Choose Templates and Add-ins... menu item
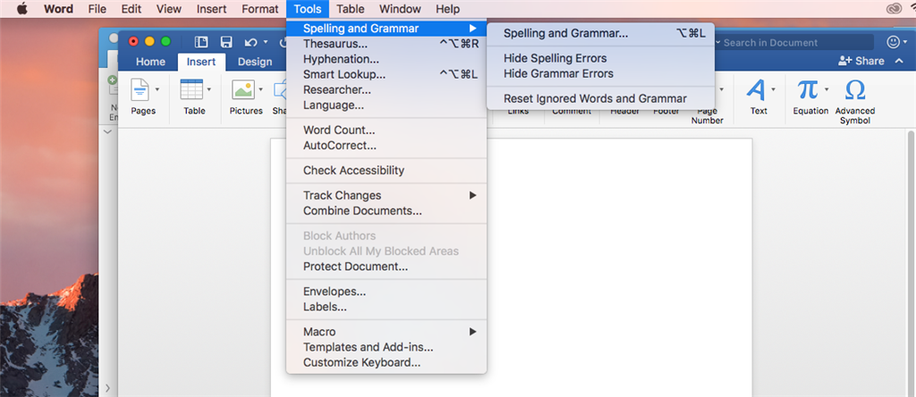The width and height of the screenshot is (916, 397). point(386,347)
